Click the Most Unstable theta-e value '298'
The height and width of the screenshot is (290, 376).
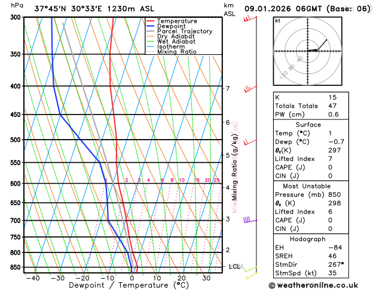click(335, 203)
